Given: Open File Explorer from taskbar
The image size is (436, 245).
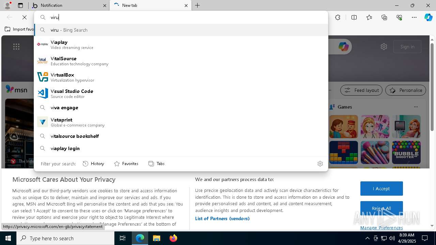Looking at the screenshot, I should coord(156,238).
